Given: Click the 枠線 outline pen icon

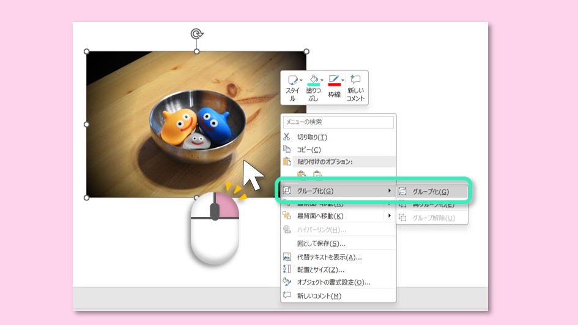Looking at the screenshot, I should 333,79.
